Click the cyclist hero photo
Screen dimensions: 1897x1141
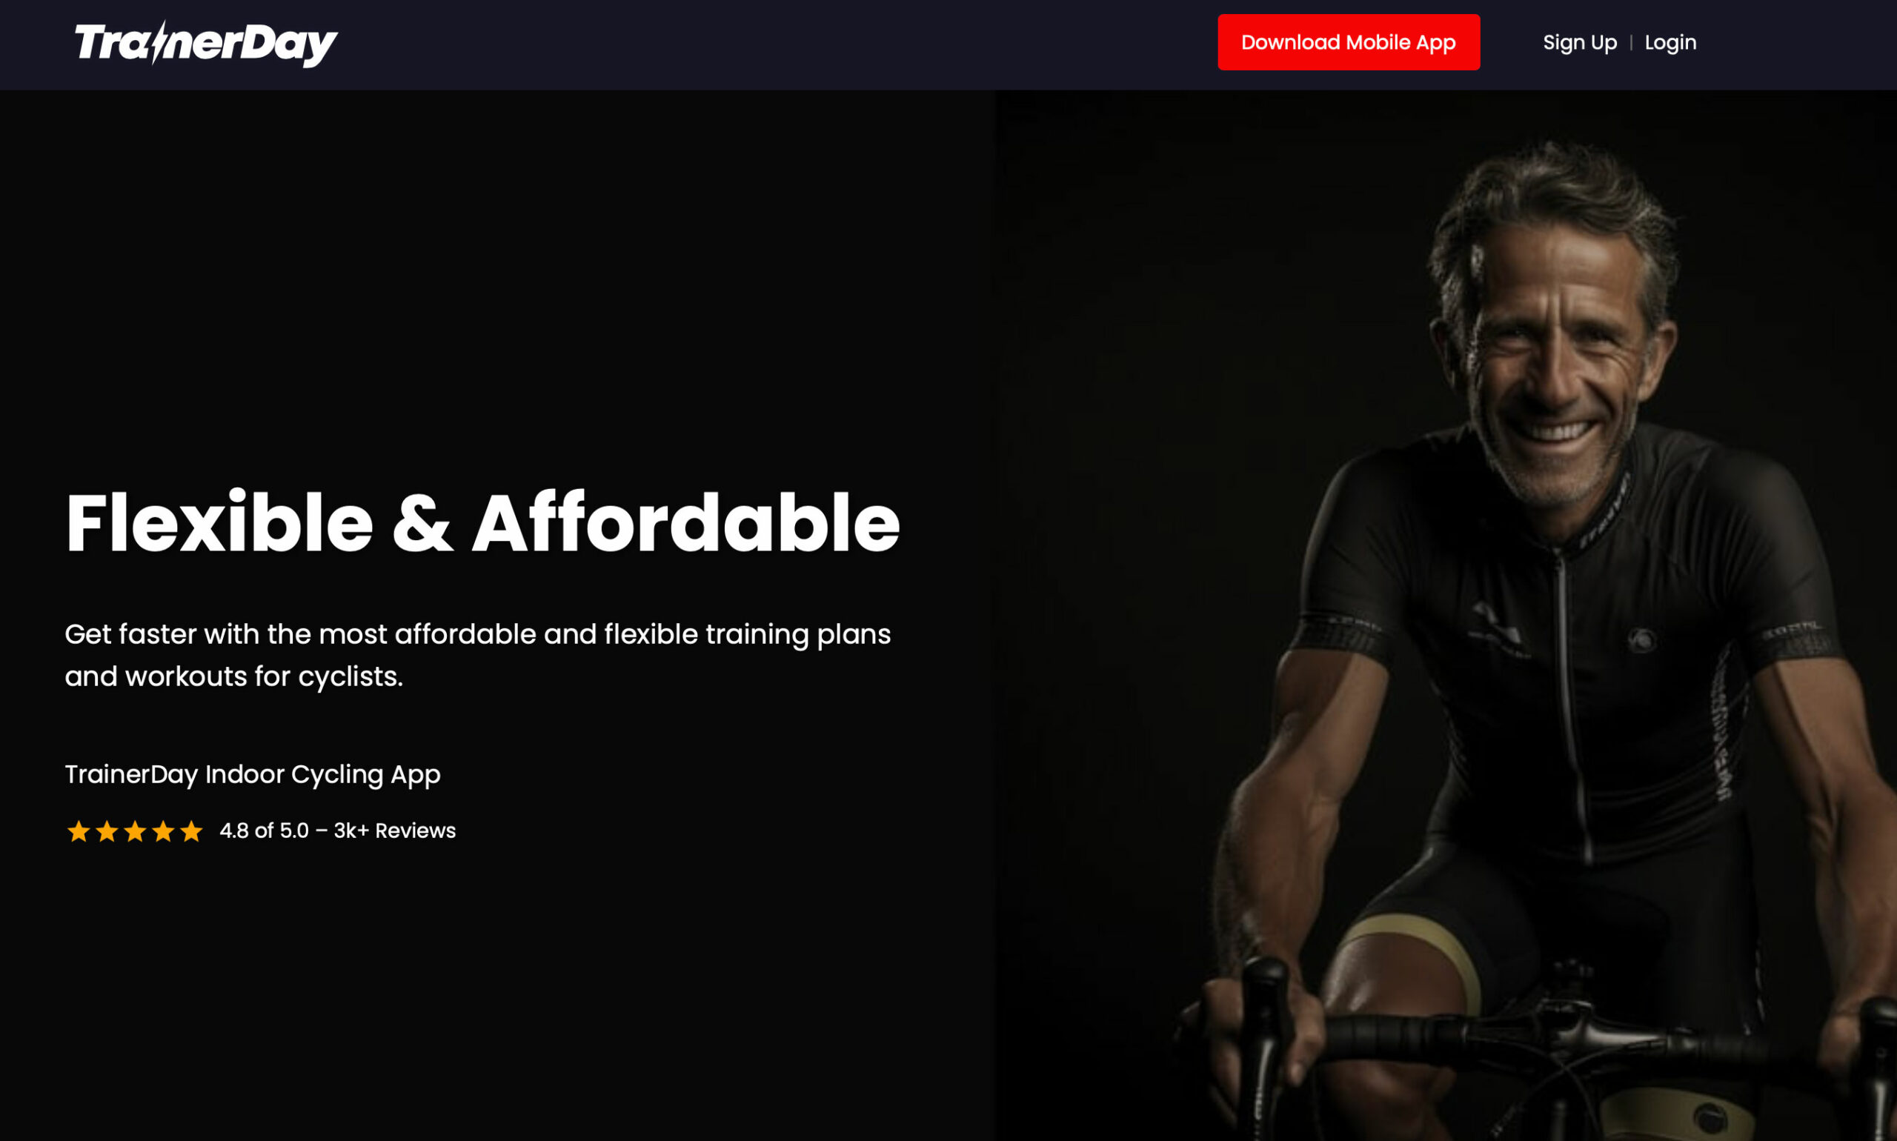click(1446, 615)
